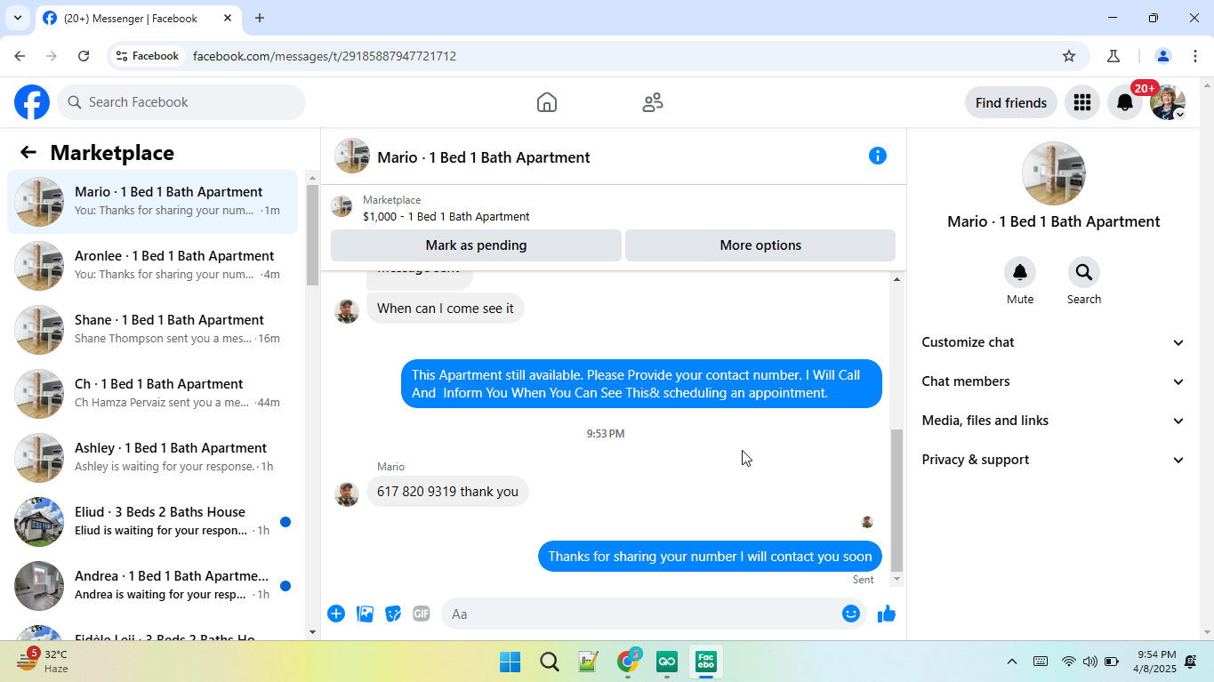The height and width of the screenshot is (682, 1214).
Task: Show hidden system tray icons chevron
Action: click(x=1011, y=662)
